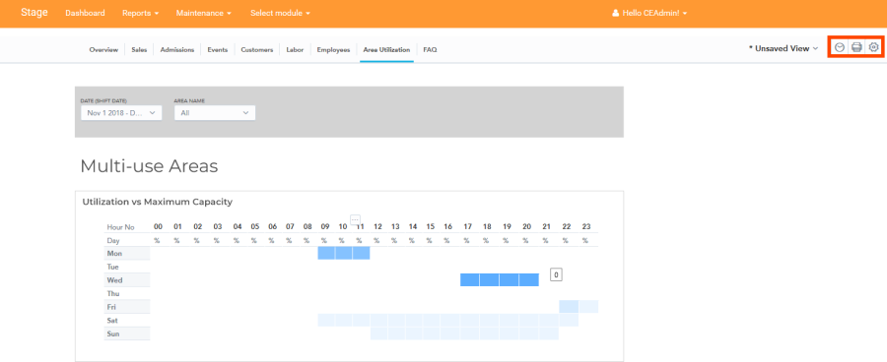
Task: Go to the Dashboard link
Action: [x=85, y=13]
